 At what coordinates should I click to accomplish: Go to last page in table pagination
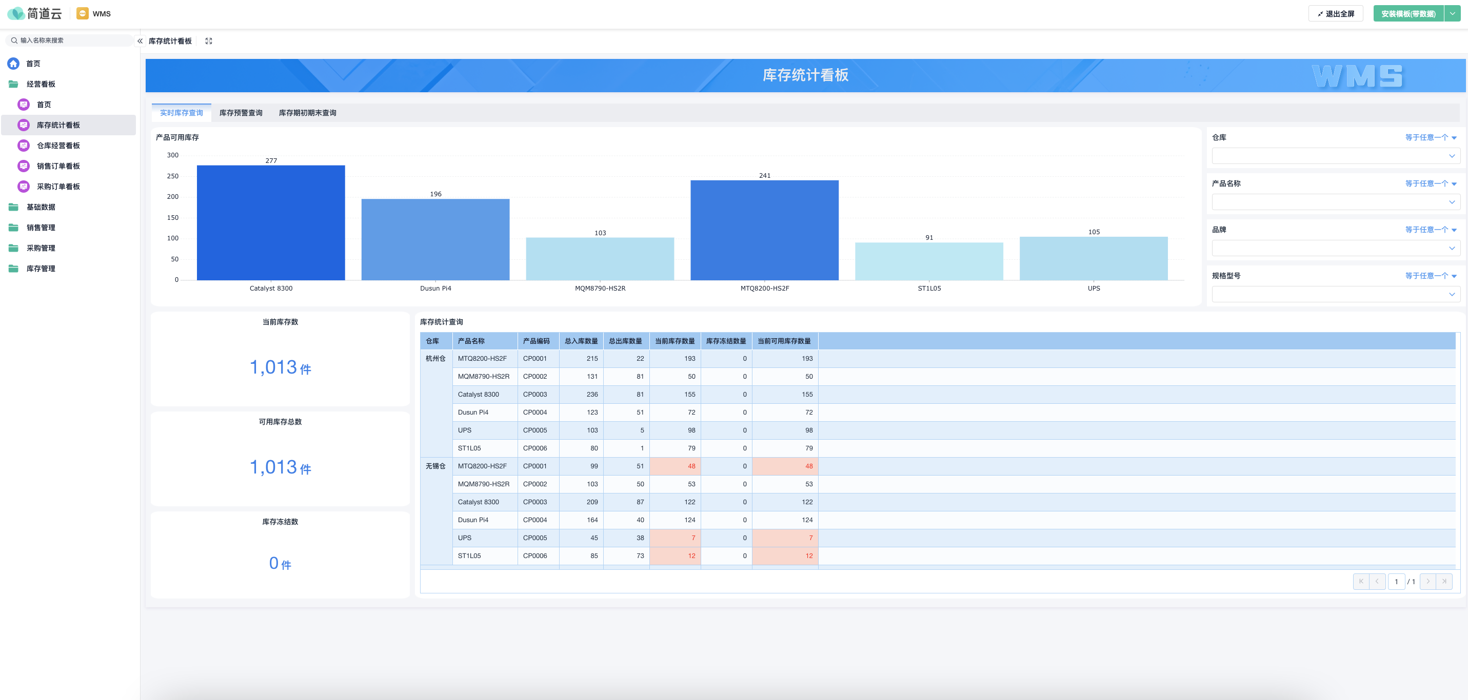click(1443, 581)
